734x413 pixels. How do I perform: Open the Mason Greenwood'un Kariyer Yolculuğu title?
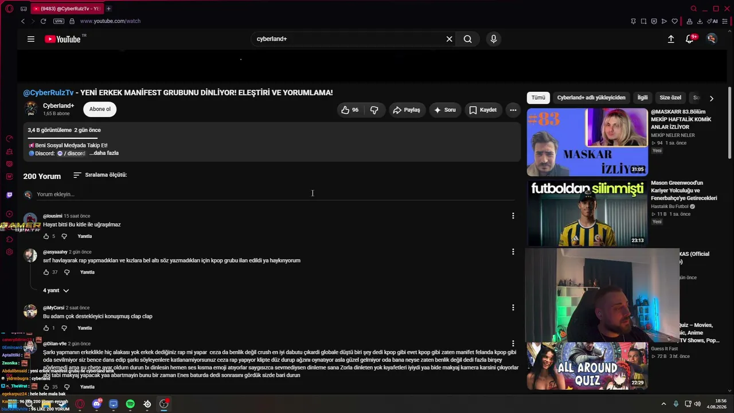point(684,190)
